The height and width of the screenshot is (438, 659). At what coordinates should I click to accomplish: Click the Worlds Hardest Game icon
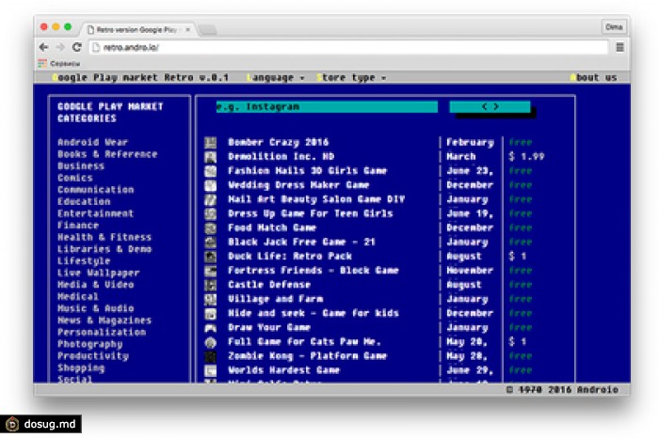pyautogui.click(x=210, y=370)
